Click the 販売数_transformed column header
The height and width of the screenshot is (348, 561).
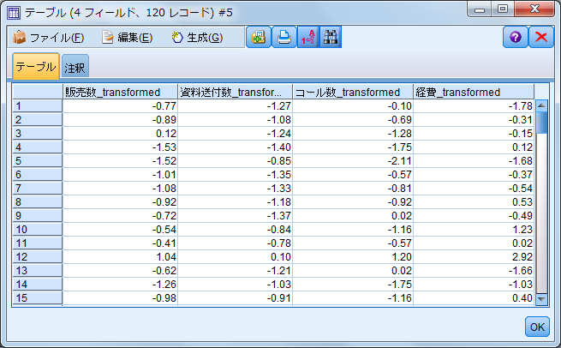tap(120, 93)
